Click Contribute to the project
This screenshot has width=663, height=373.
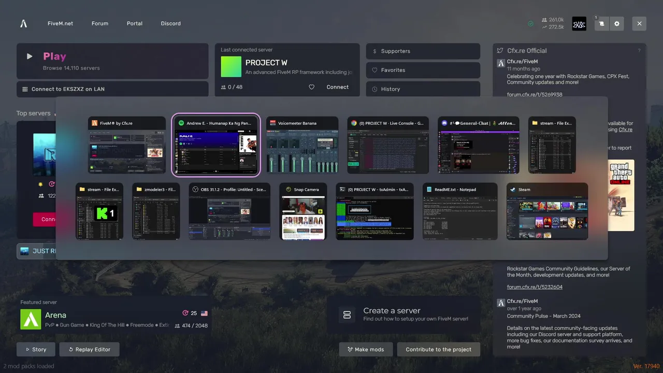coord(438,350)
